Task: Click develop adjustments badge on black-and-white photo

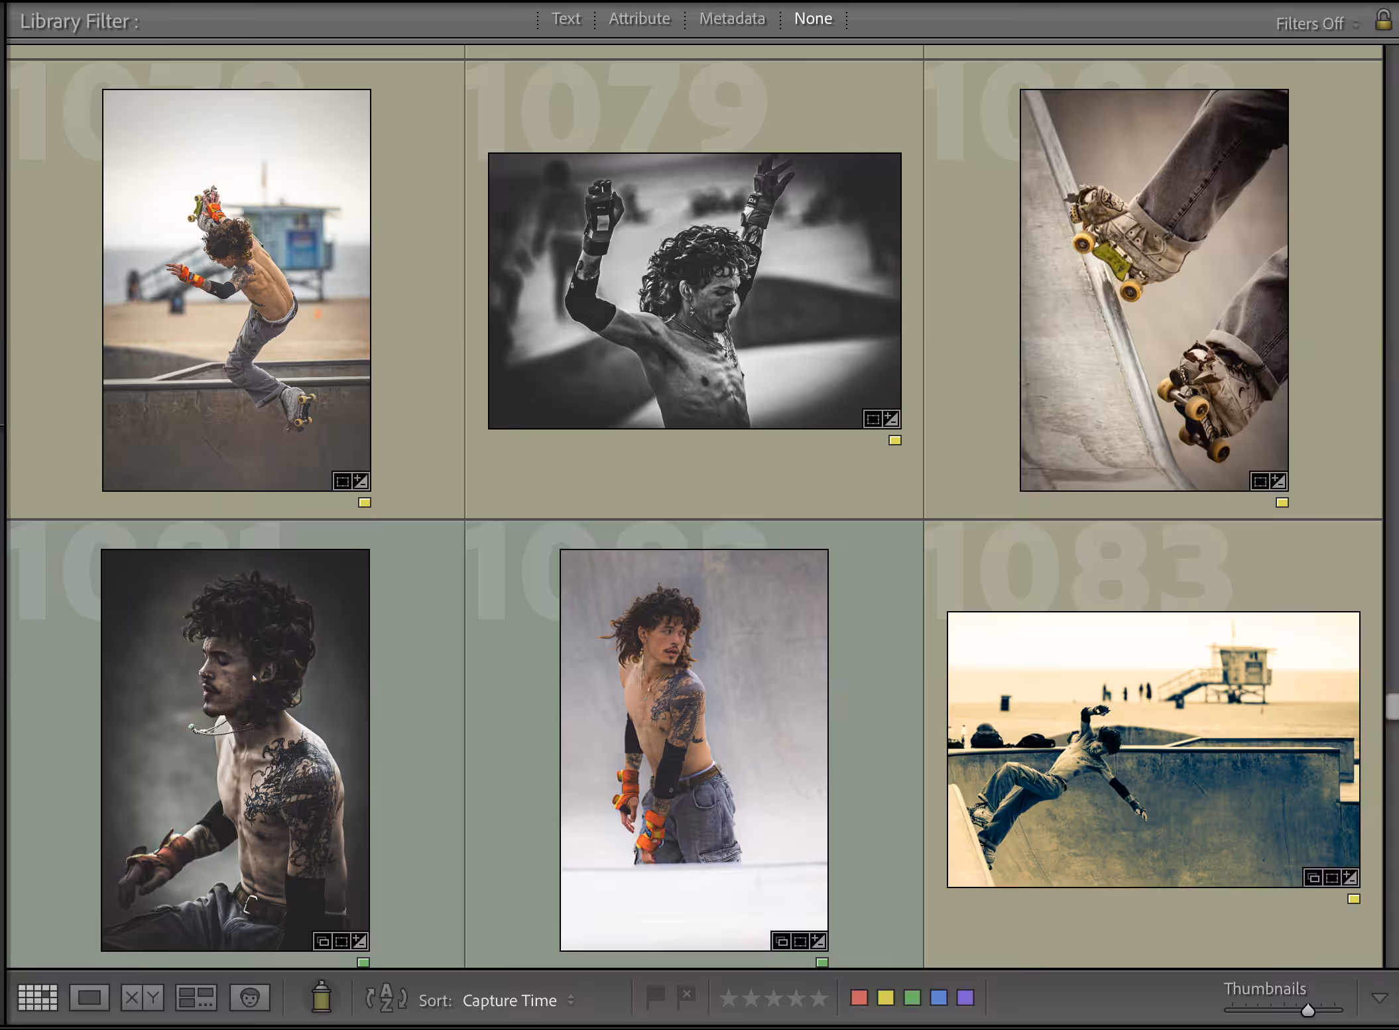Action: pos(891,419)
